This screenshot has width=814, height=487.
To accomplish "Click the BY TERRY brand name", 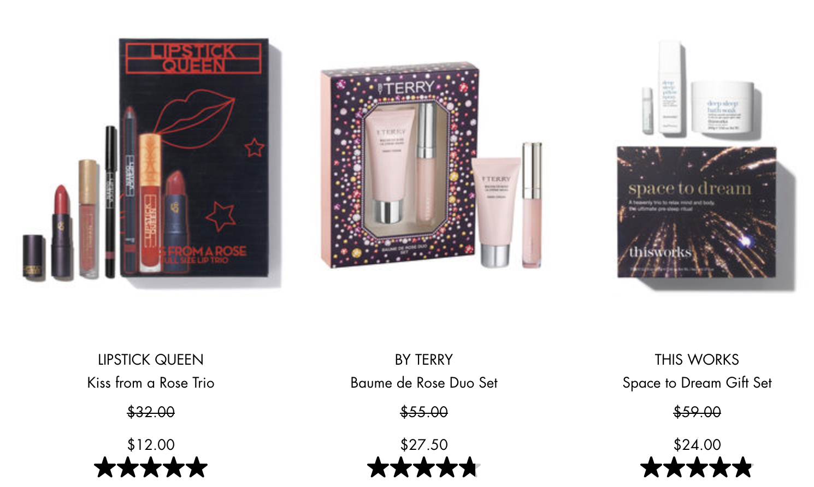I will point(424,360).
